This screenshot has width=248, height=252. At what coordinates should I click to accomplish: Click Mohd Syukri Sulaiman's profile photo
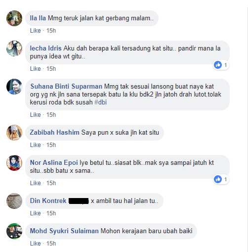[x=14, y=231]
